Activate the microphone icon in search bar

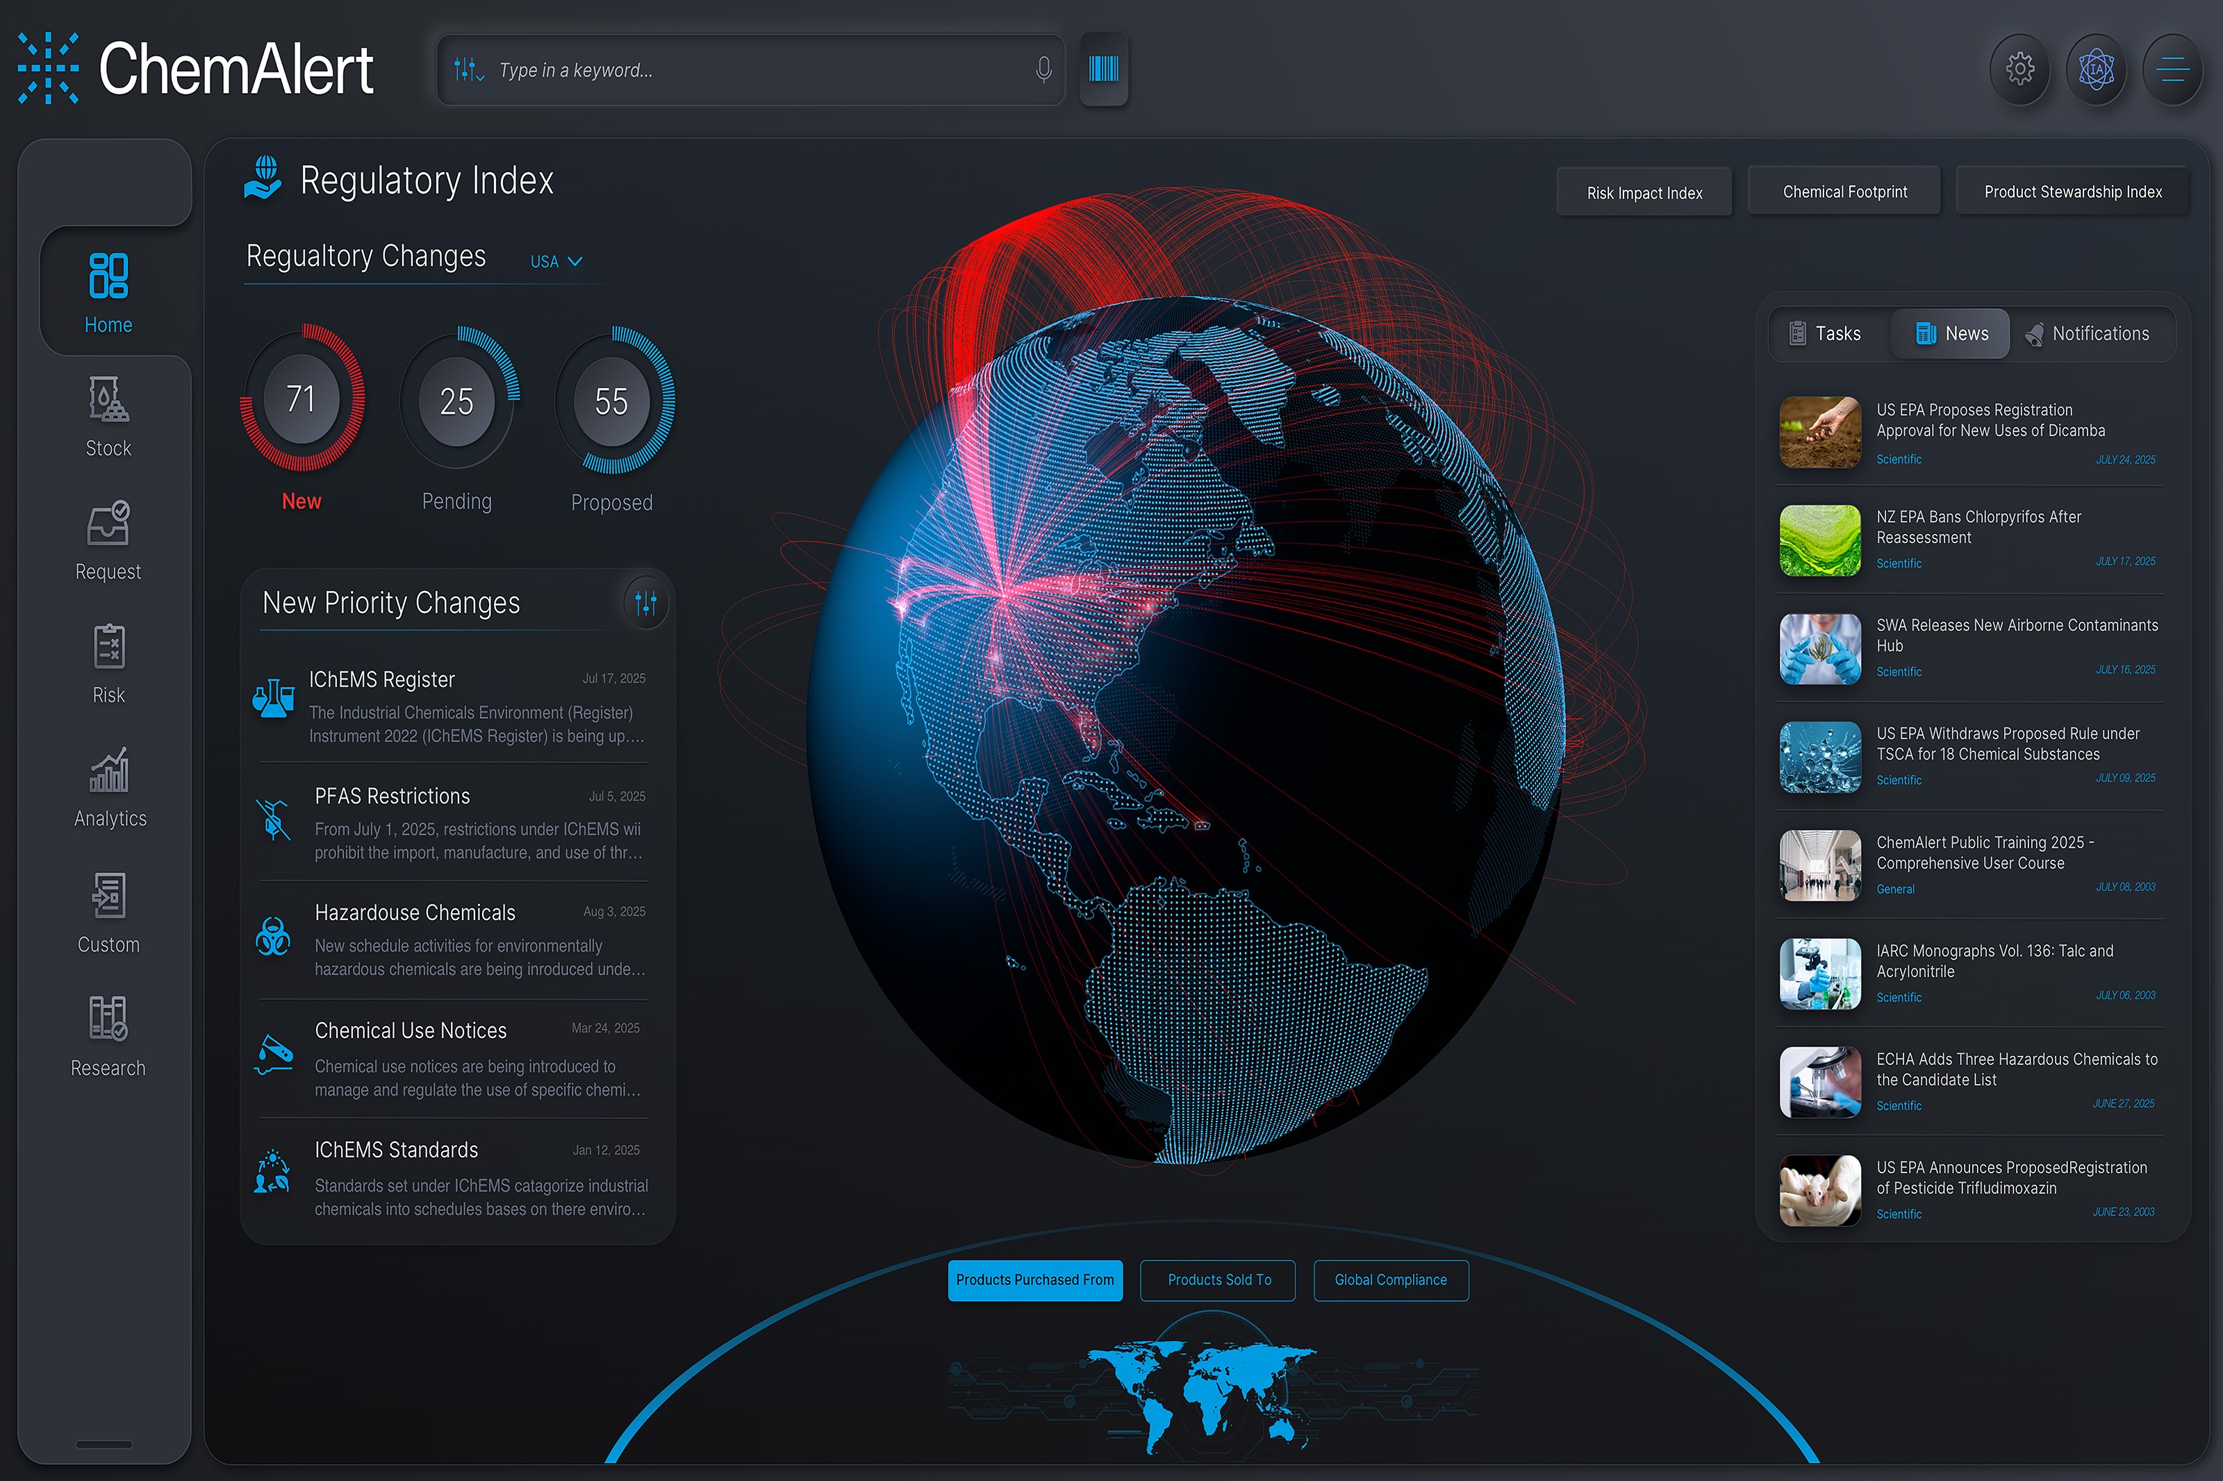click(1043, 69)
